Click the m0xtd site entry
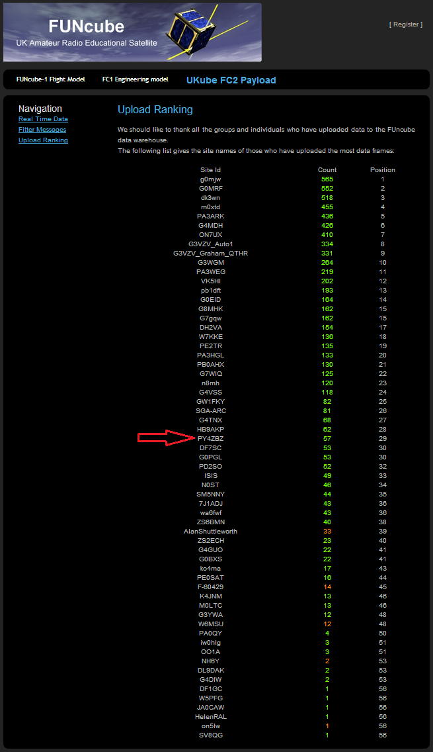Screen dimensions: 433x752 (211, 207)
